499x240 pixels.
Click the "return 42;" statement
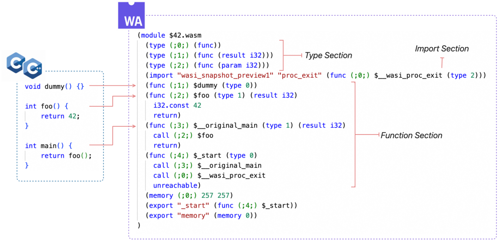(x=60, y=116)
